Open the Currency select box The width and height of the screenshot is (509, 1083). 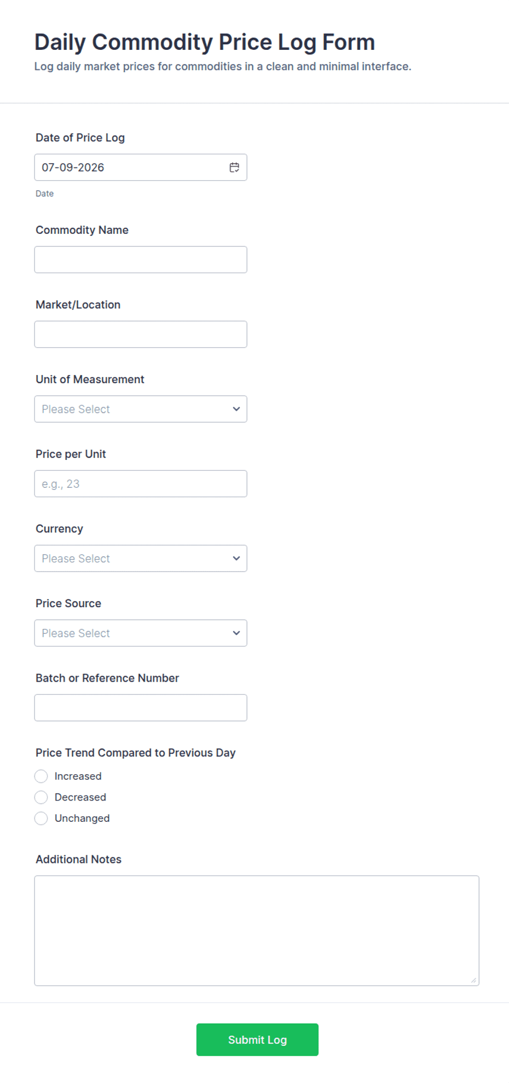[x=141, y=558]
